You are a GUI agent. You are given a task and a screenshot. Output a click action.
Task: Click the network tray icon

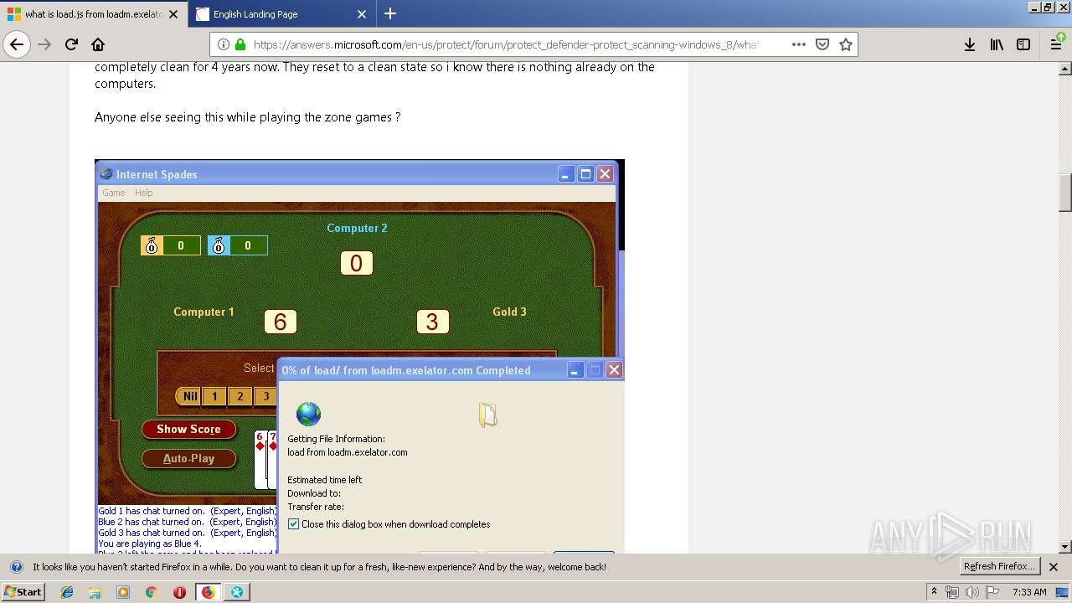pos(952,592)
